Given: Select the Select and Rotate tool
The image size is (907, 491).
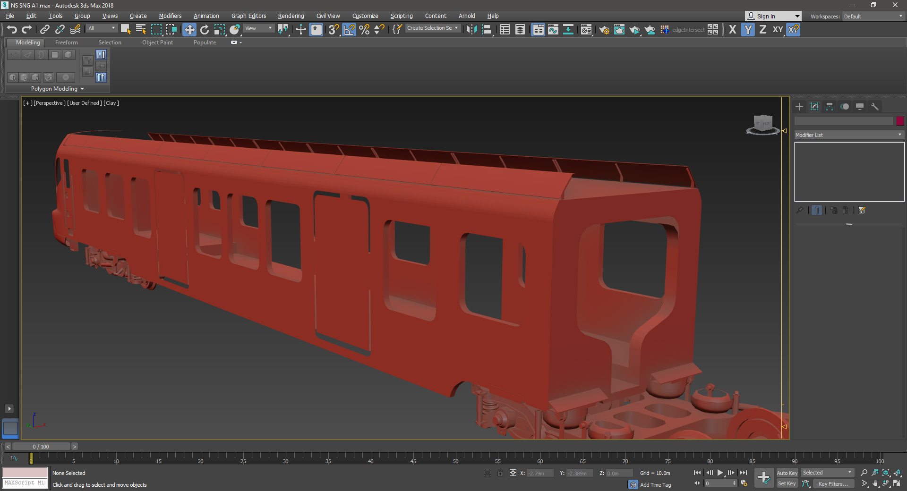Looking at the screenshot, I should coord(205,30).
